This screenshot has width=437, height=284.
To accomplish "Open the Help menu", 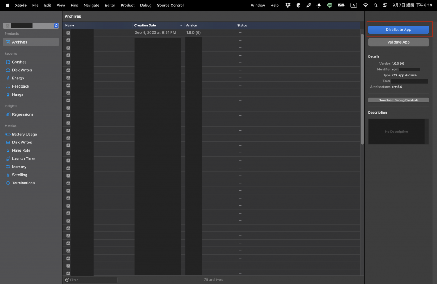I will pos(274,5).
